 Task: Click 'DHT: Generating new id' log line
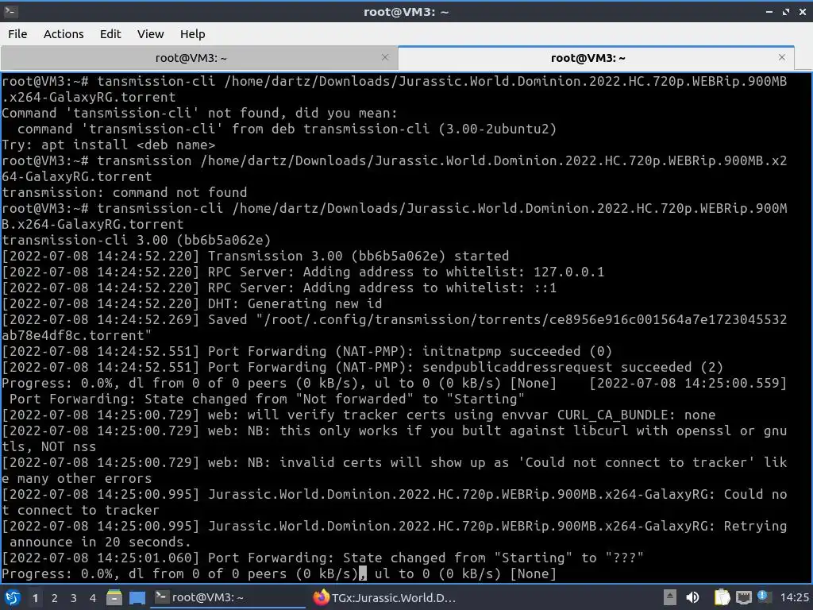click(x=295, y=303)
